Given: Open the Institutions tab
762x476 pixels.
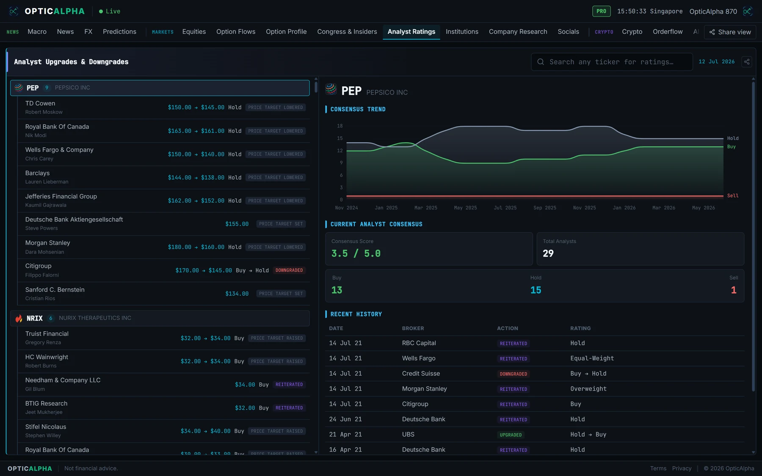Looking at the screenshot, I should (462, 32).
